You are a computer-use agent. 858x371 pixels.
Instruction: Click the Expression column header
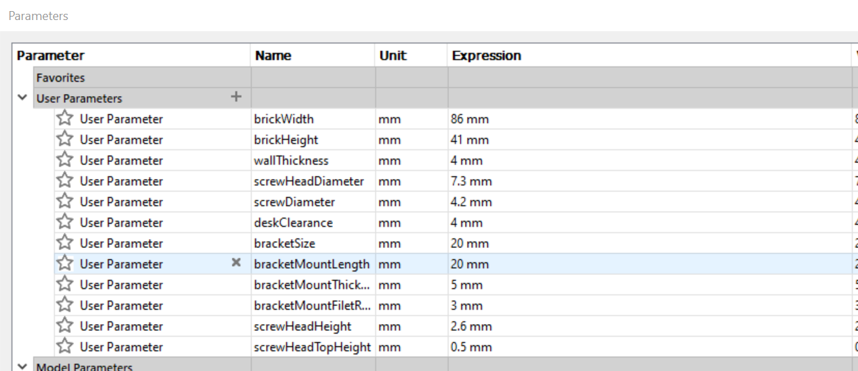649,56
